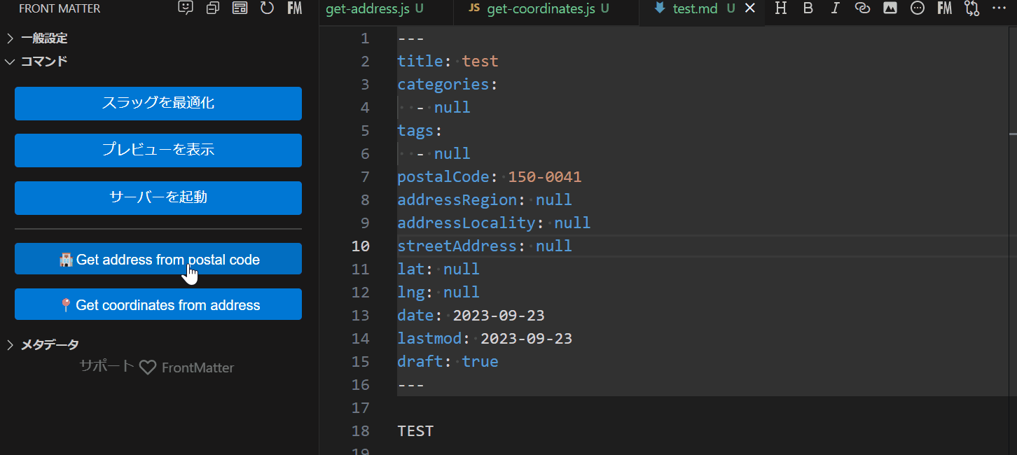This screenshot has height=455, width=1017.
Task: Refresh the Front Matter panel
Action: point(267,8)
